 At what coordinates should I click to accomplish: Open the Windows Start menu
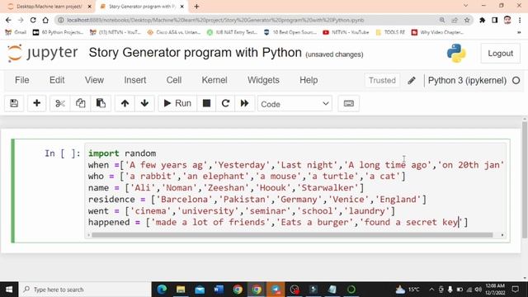9,290
